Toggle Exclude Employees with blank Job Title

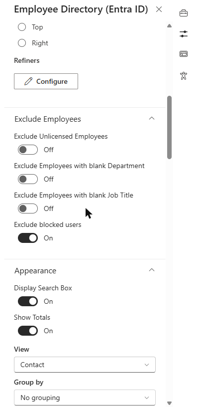tap(28, 208)
